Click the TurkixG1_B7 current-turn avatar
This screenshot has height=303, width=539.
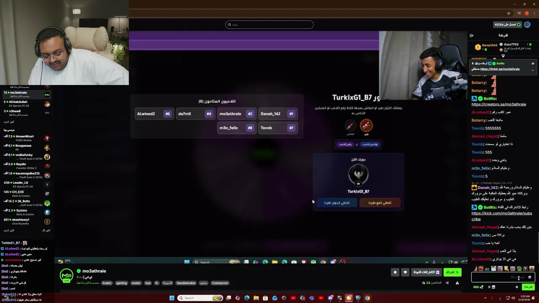(358, 175)
